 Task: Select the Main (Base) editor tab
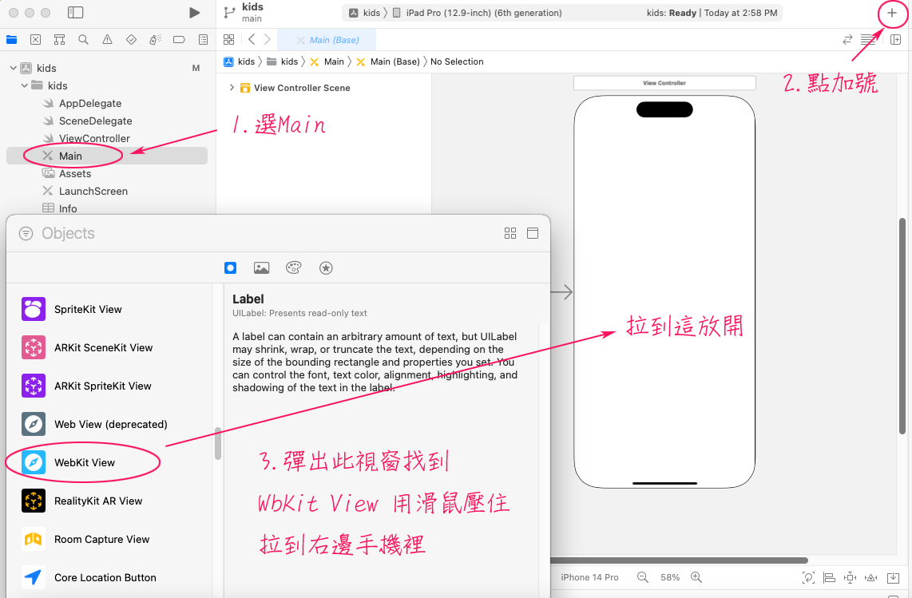(x=327, y=40)
